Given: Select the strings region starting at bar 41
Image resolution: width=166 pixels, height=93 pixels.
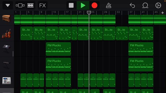Looking at the screenshot, I should [x=147, y=33].
